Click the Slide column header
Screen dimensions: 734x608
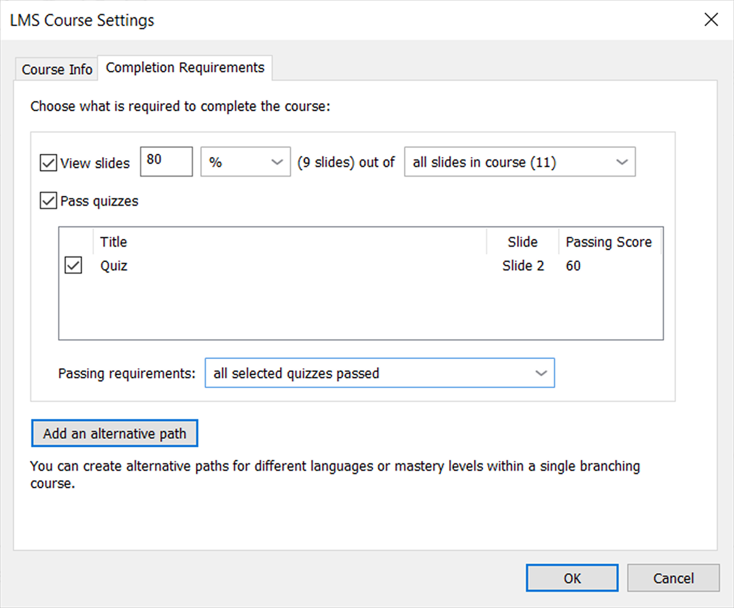click(522, 242)
